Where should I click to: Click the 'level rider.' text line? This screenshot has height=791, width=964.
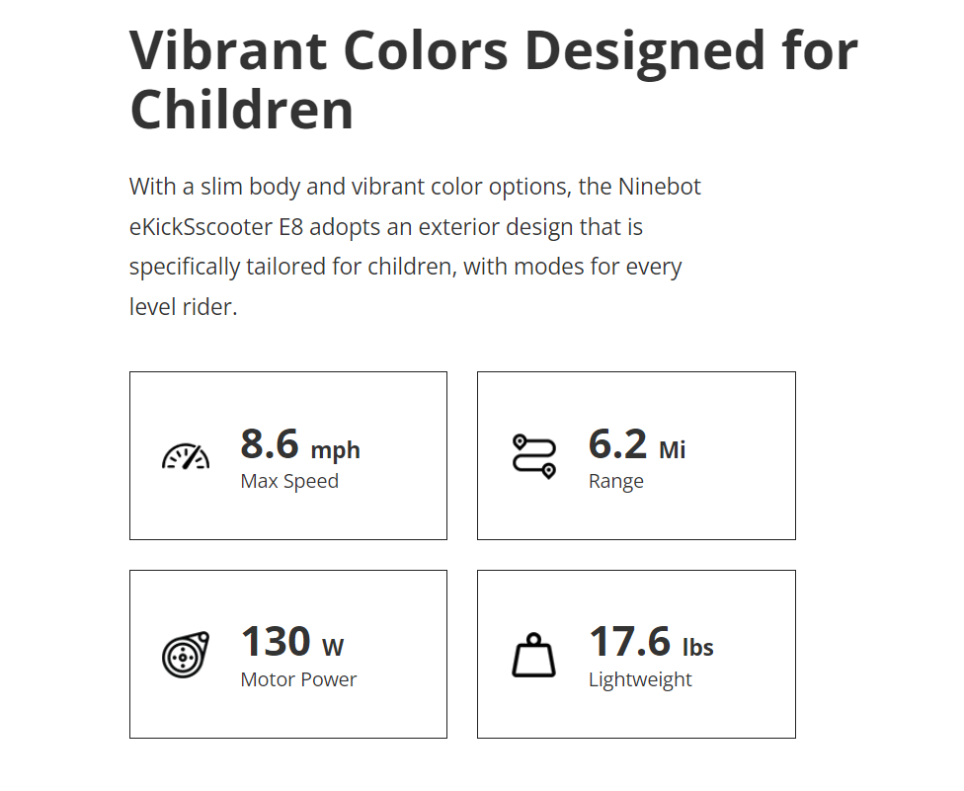(x=184, y=307)
